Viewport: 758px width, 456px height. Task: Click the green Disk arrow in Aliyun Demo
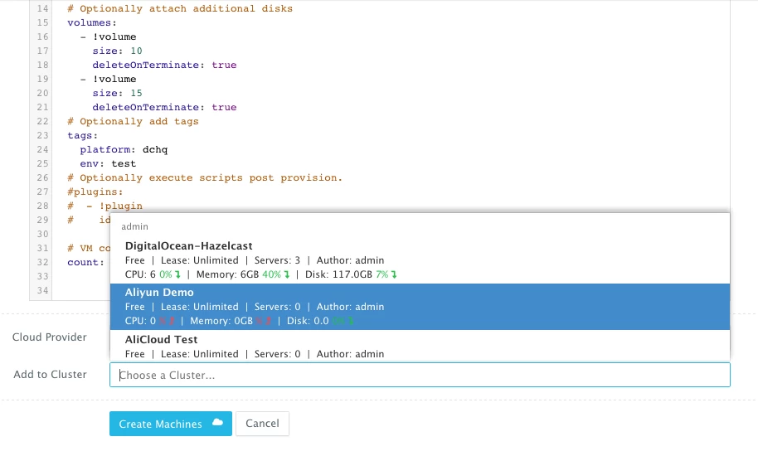351,321
